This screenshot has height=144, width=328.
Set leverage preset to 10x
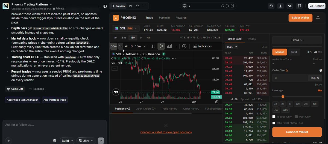(x=297, y=104)
